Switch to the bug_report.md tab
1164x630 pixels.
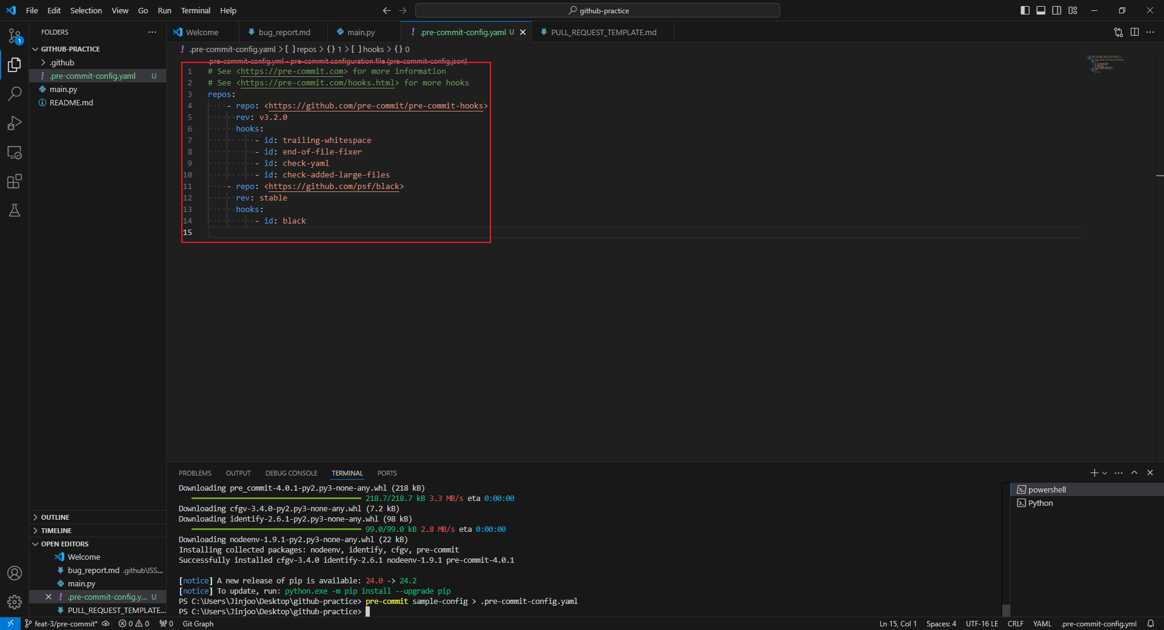coord(284,32)
